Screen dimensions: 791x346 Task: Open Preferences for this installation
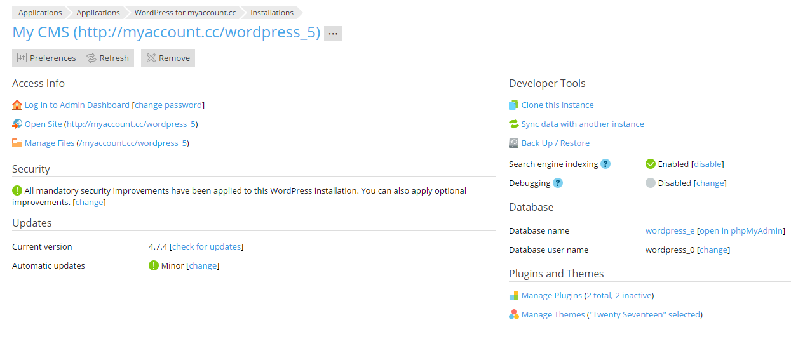(46, 58)
